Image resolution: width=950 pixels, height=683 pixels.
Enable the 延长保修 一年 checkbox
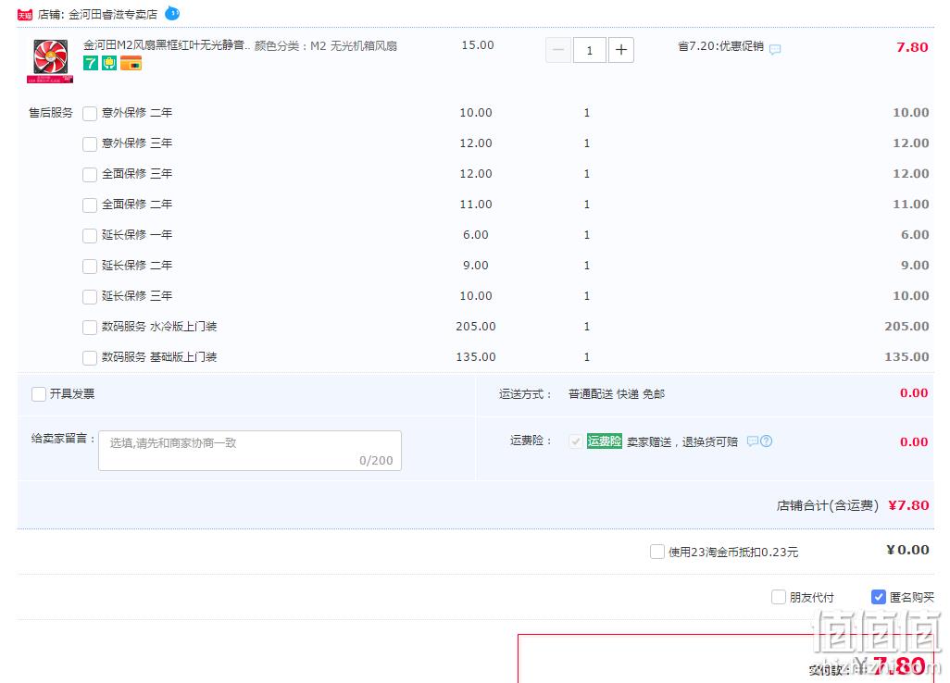pos(90,235)
